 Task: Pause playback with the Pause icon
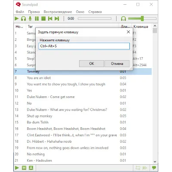pyautogui.click(x=37, y=18)
